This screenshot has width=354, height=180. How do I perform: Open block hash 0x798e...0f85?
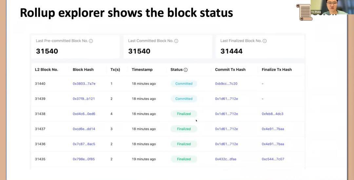tap(84, 159)
